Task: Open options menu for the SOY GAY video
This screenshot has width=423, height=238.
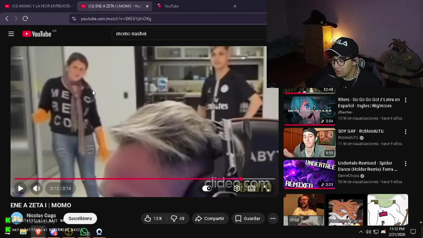Action: [405, 132]
